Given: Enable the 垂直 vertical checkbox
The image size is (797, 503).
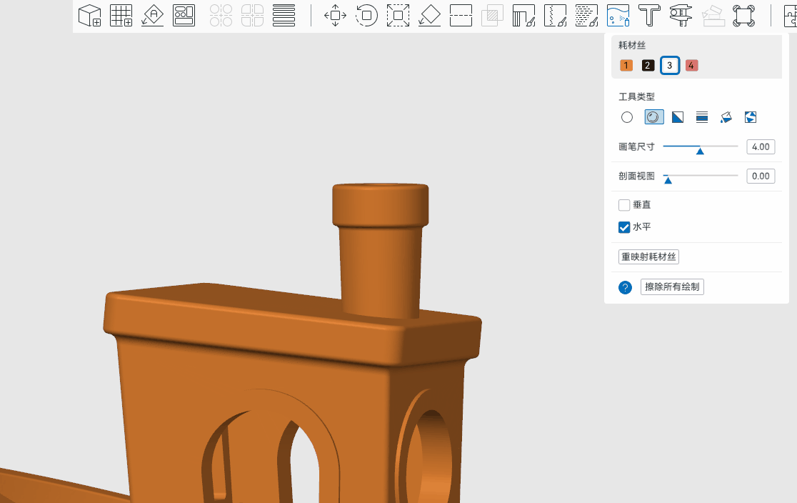Looking at the screenshot, I should click(x=624, y=205).
